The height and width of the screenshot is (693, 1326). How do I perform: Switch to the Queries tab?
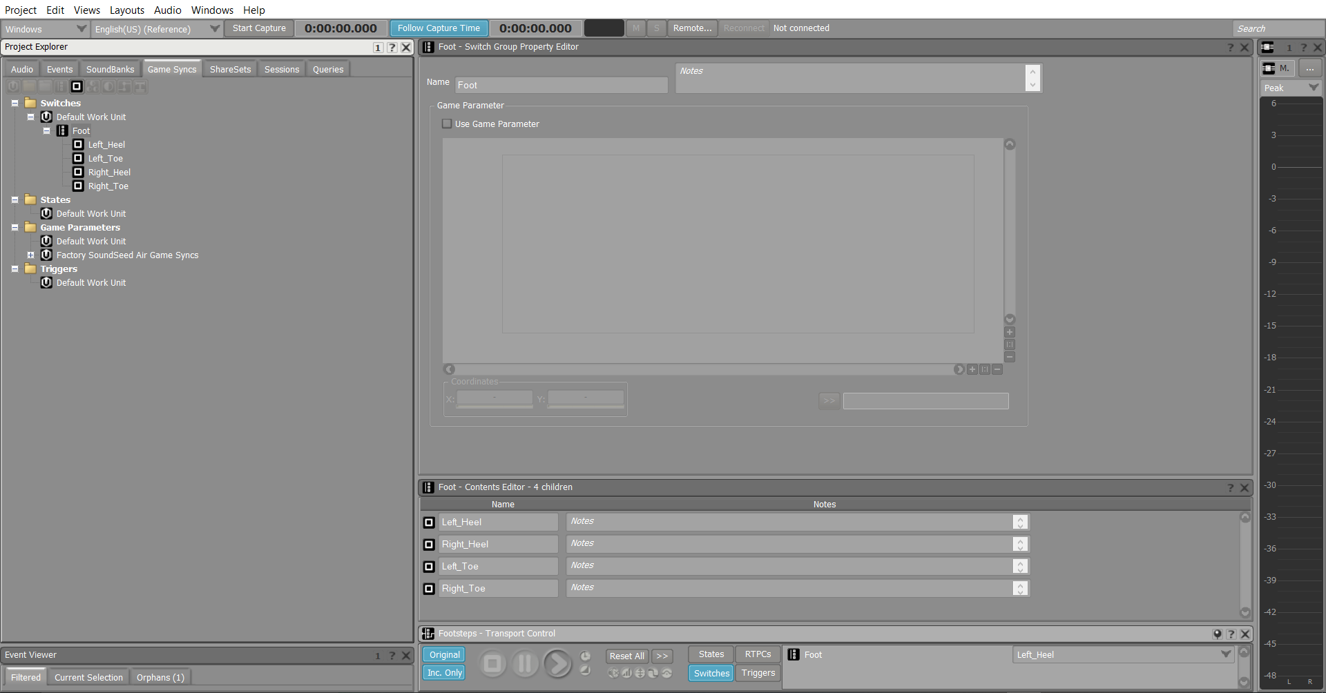click(x=328, y=69)
